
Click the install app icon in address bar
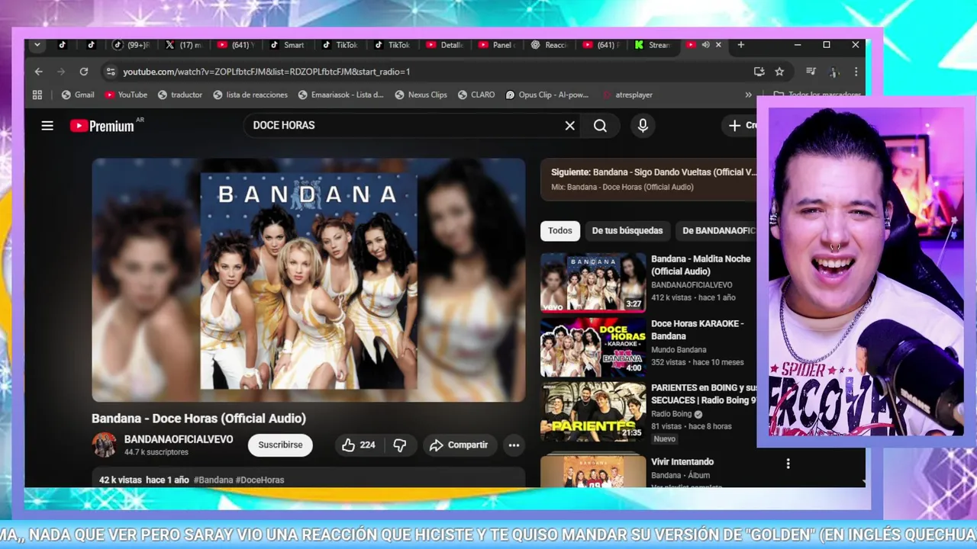click(x=759, y=72)
